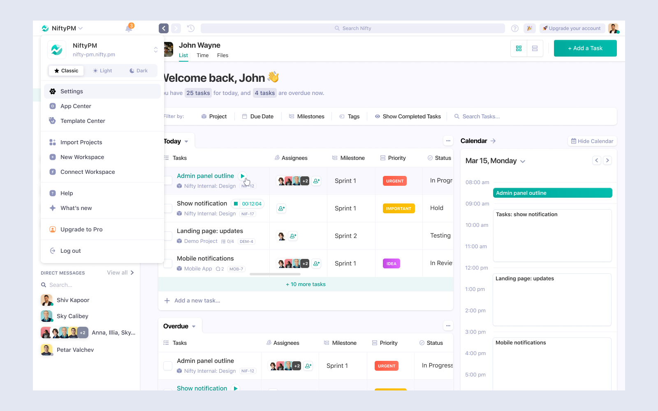Open notifications via the bell icon
This screenshot has height=411, width=658.
(x=128, y=28)
